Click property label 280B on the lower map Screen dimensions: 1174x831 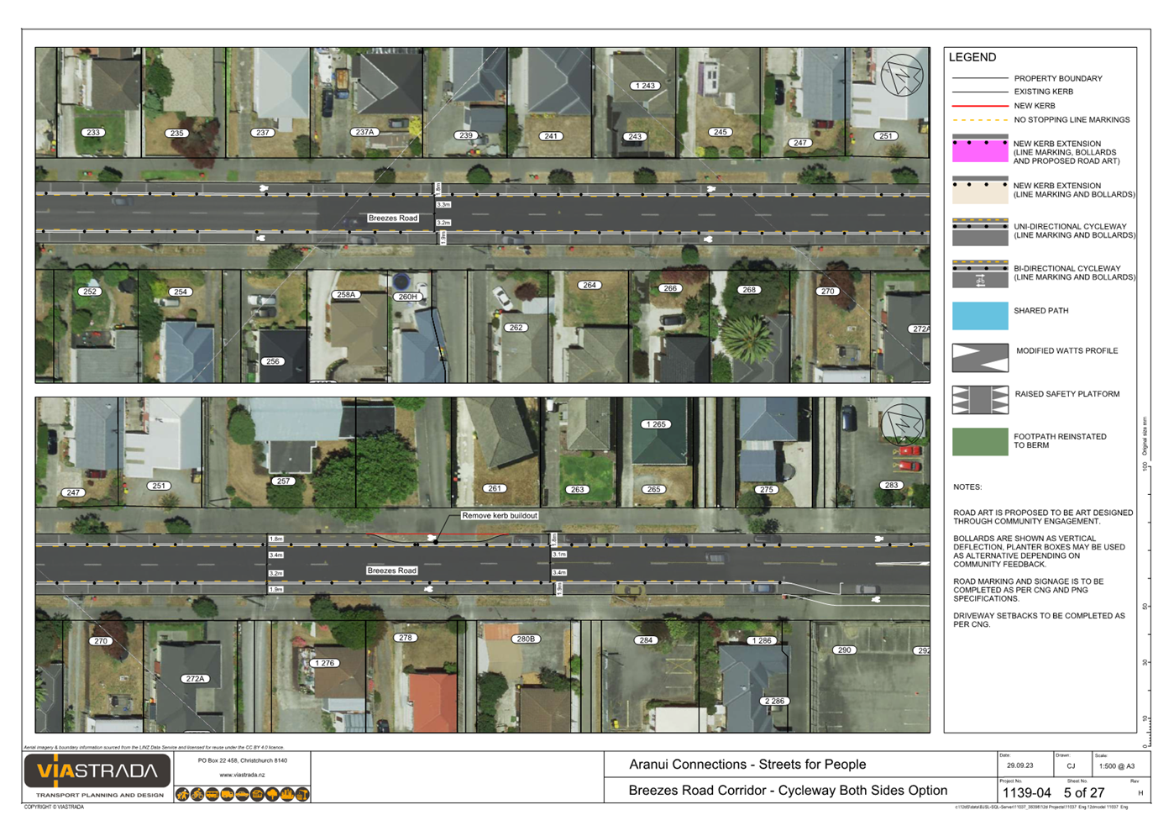coord(526,639)
